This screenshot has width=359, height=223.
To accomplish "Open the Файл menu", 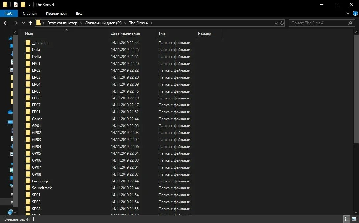I will pyautogui.click(x=9, y=14).
